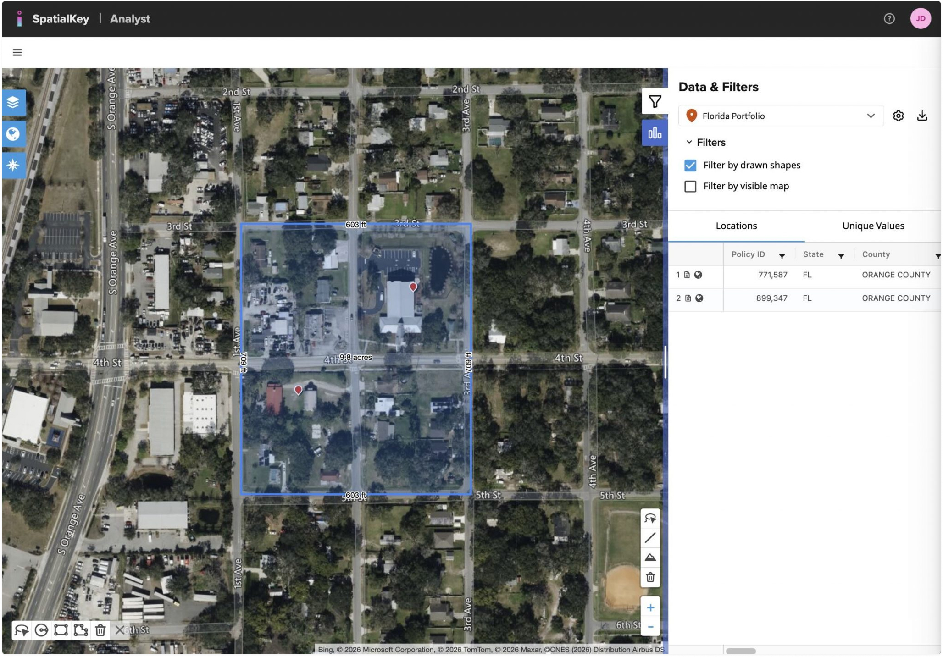The image size is (943, 657).
Task: Open the Policy ID column filter arrow
Action: coord(782,256)
